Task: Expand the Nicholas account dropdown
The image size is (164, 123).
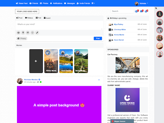Action: (x=141, y=4)
